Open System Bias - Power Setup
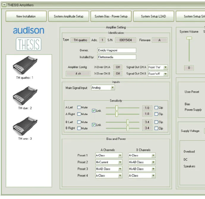 click(x=111, y=16)
